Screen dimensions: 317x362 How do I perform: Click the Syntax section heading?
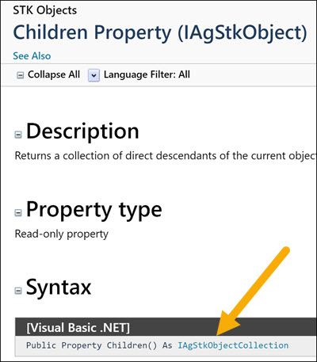coord(59,288)
